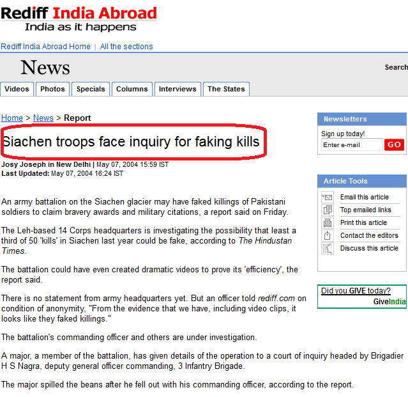The image size is (408, 397).
Task: Click Did you GIVE today banner
Action: click(x=362, y=297)
